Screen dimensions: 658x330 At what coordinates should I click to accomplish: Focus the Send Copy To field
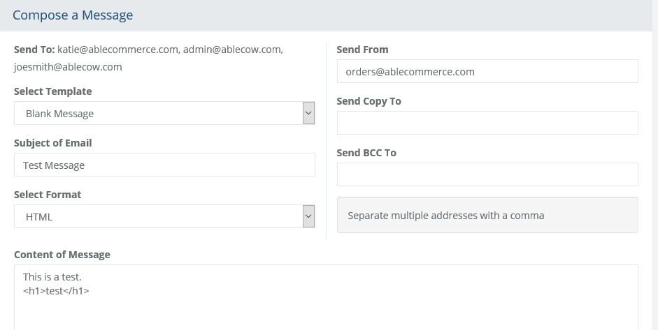[487, 123]
